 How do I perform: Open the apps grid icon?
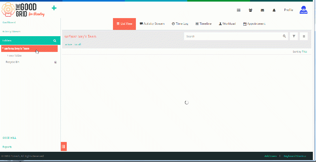coord(239,10)
